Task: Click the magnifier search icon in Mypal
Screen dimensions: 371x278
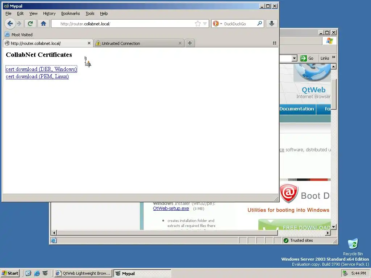Action: (259, 24)
